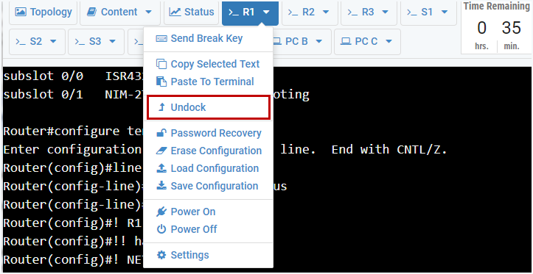
Task: Click the S1 terminal prompt icon
Action: pyautogui.click(x=412, y=12)
